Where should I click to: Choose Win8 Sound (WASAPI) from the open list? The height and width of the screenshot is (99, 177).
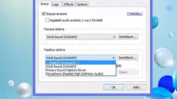pos(80,67)
